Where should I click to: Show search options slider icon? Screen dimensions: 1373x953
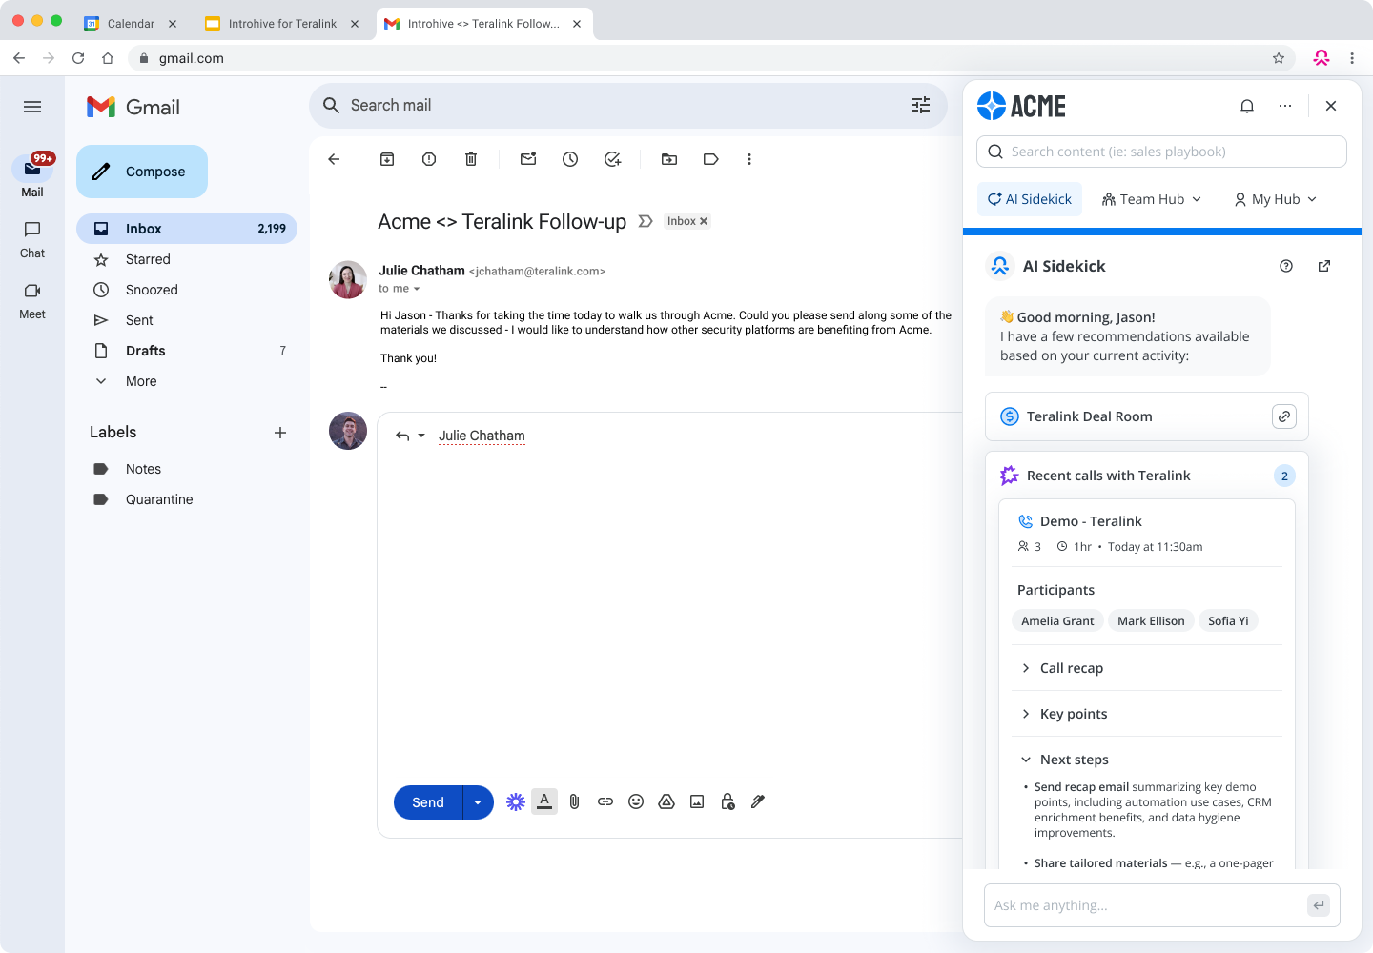[x=921, y=105]
